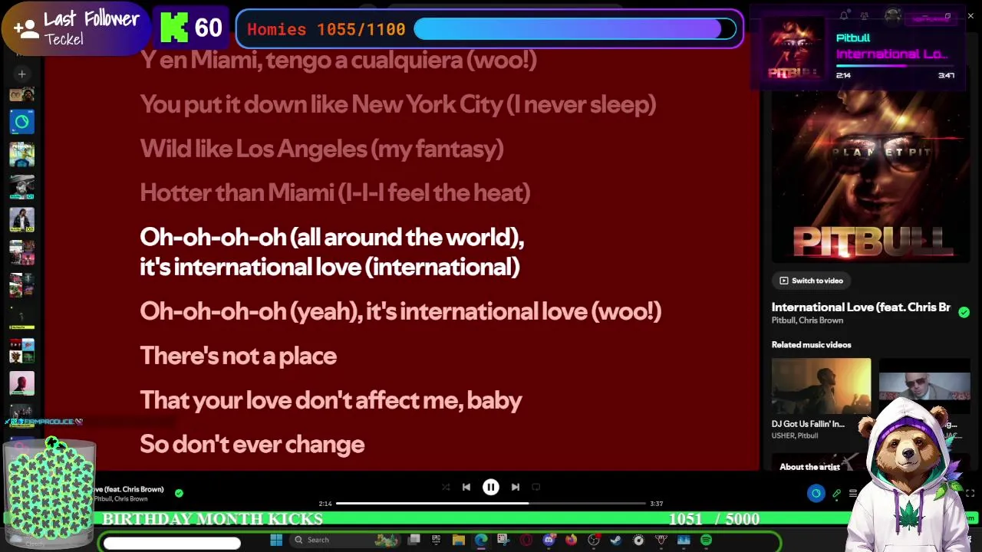Viewport: 982px width, 552px height.
Task: Open the DJ Got Us Fallin' In related video
Action: click(x=821, y=399)
